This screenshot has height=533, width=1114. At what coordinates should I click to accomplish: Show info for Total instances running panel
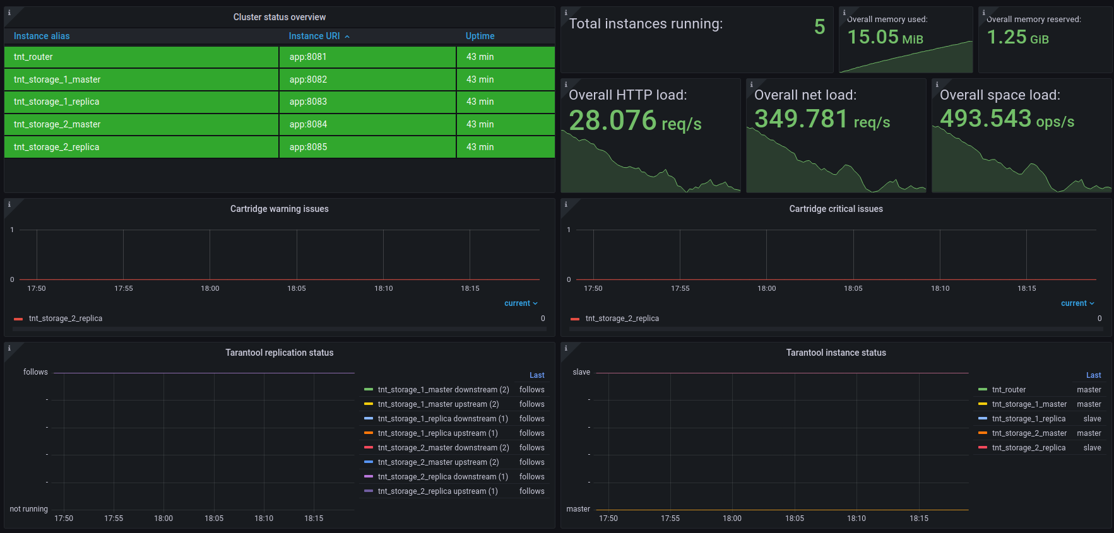tap(566, 13)
